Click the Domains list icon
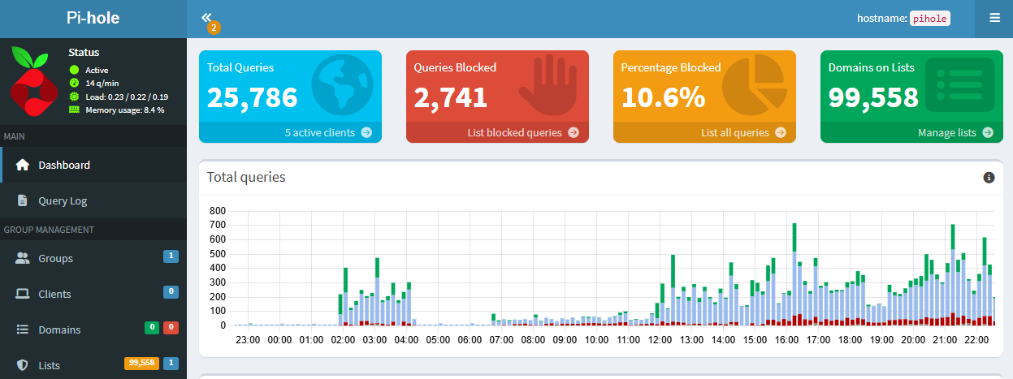The height and width of the screenshot is (379, 1013). pos(23,329)
